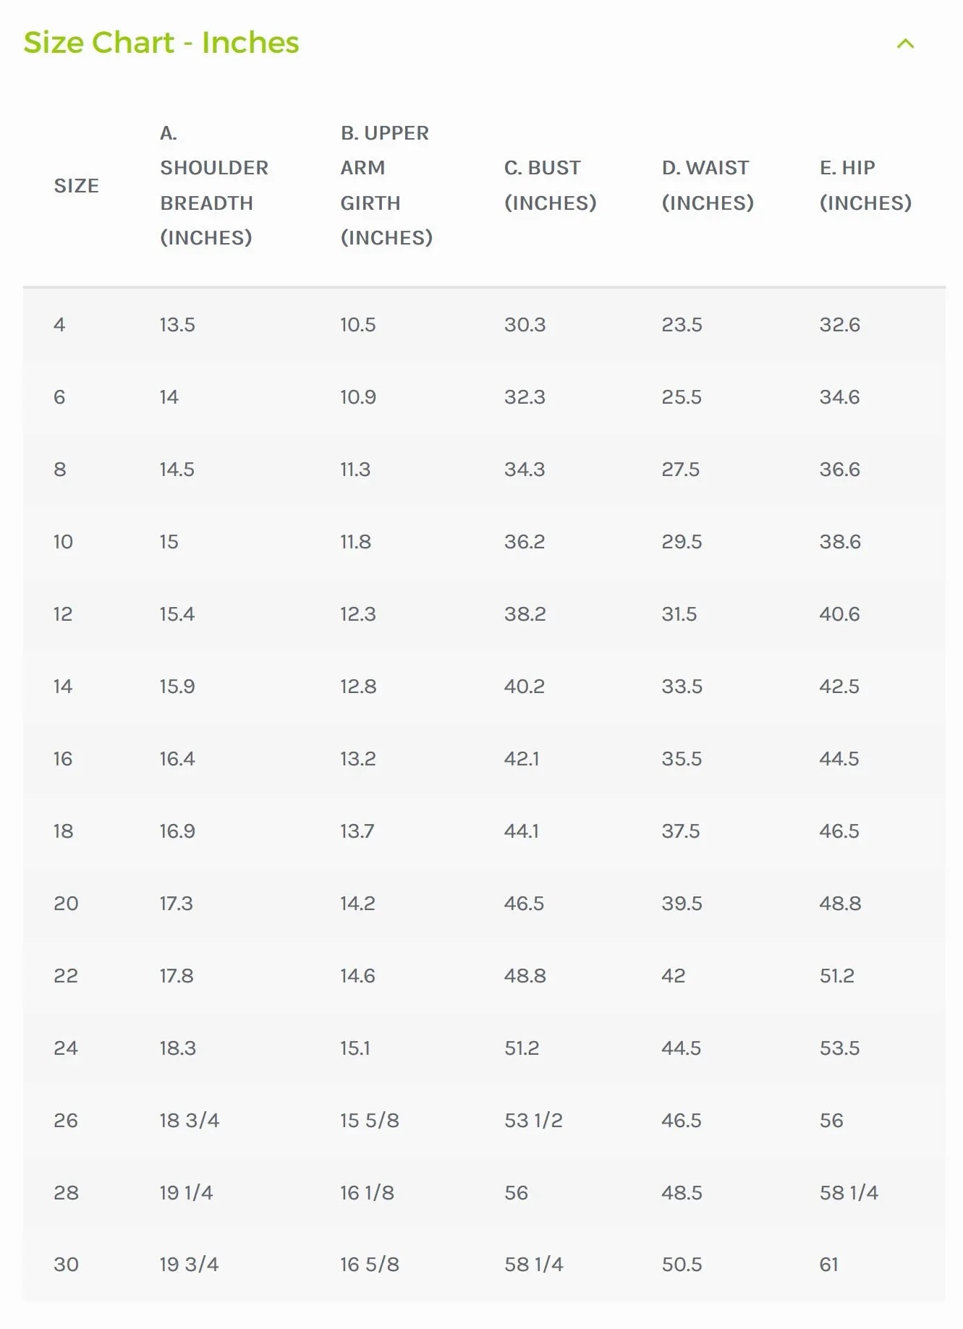Screen dimensions: 963x1329
Task: Select the size 4 row label
Action: [x=59, y=325]
